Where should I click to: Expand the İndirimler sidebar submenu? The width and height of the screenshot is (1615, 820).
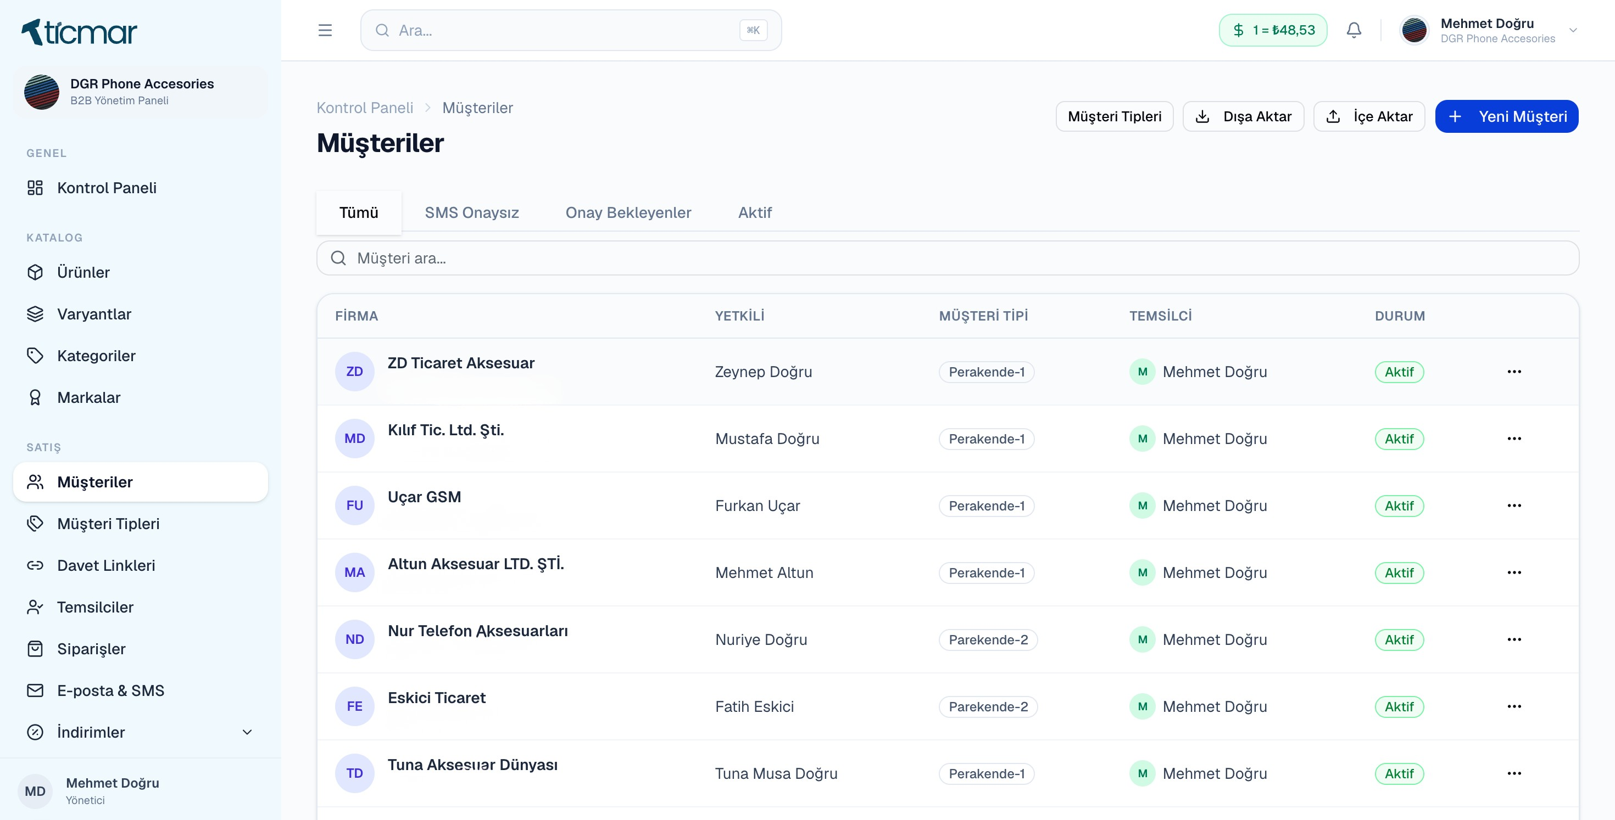tap(141, 732)
